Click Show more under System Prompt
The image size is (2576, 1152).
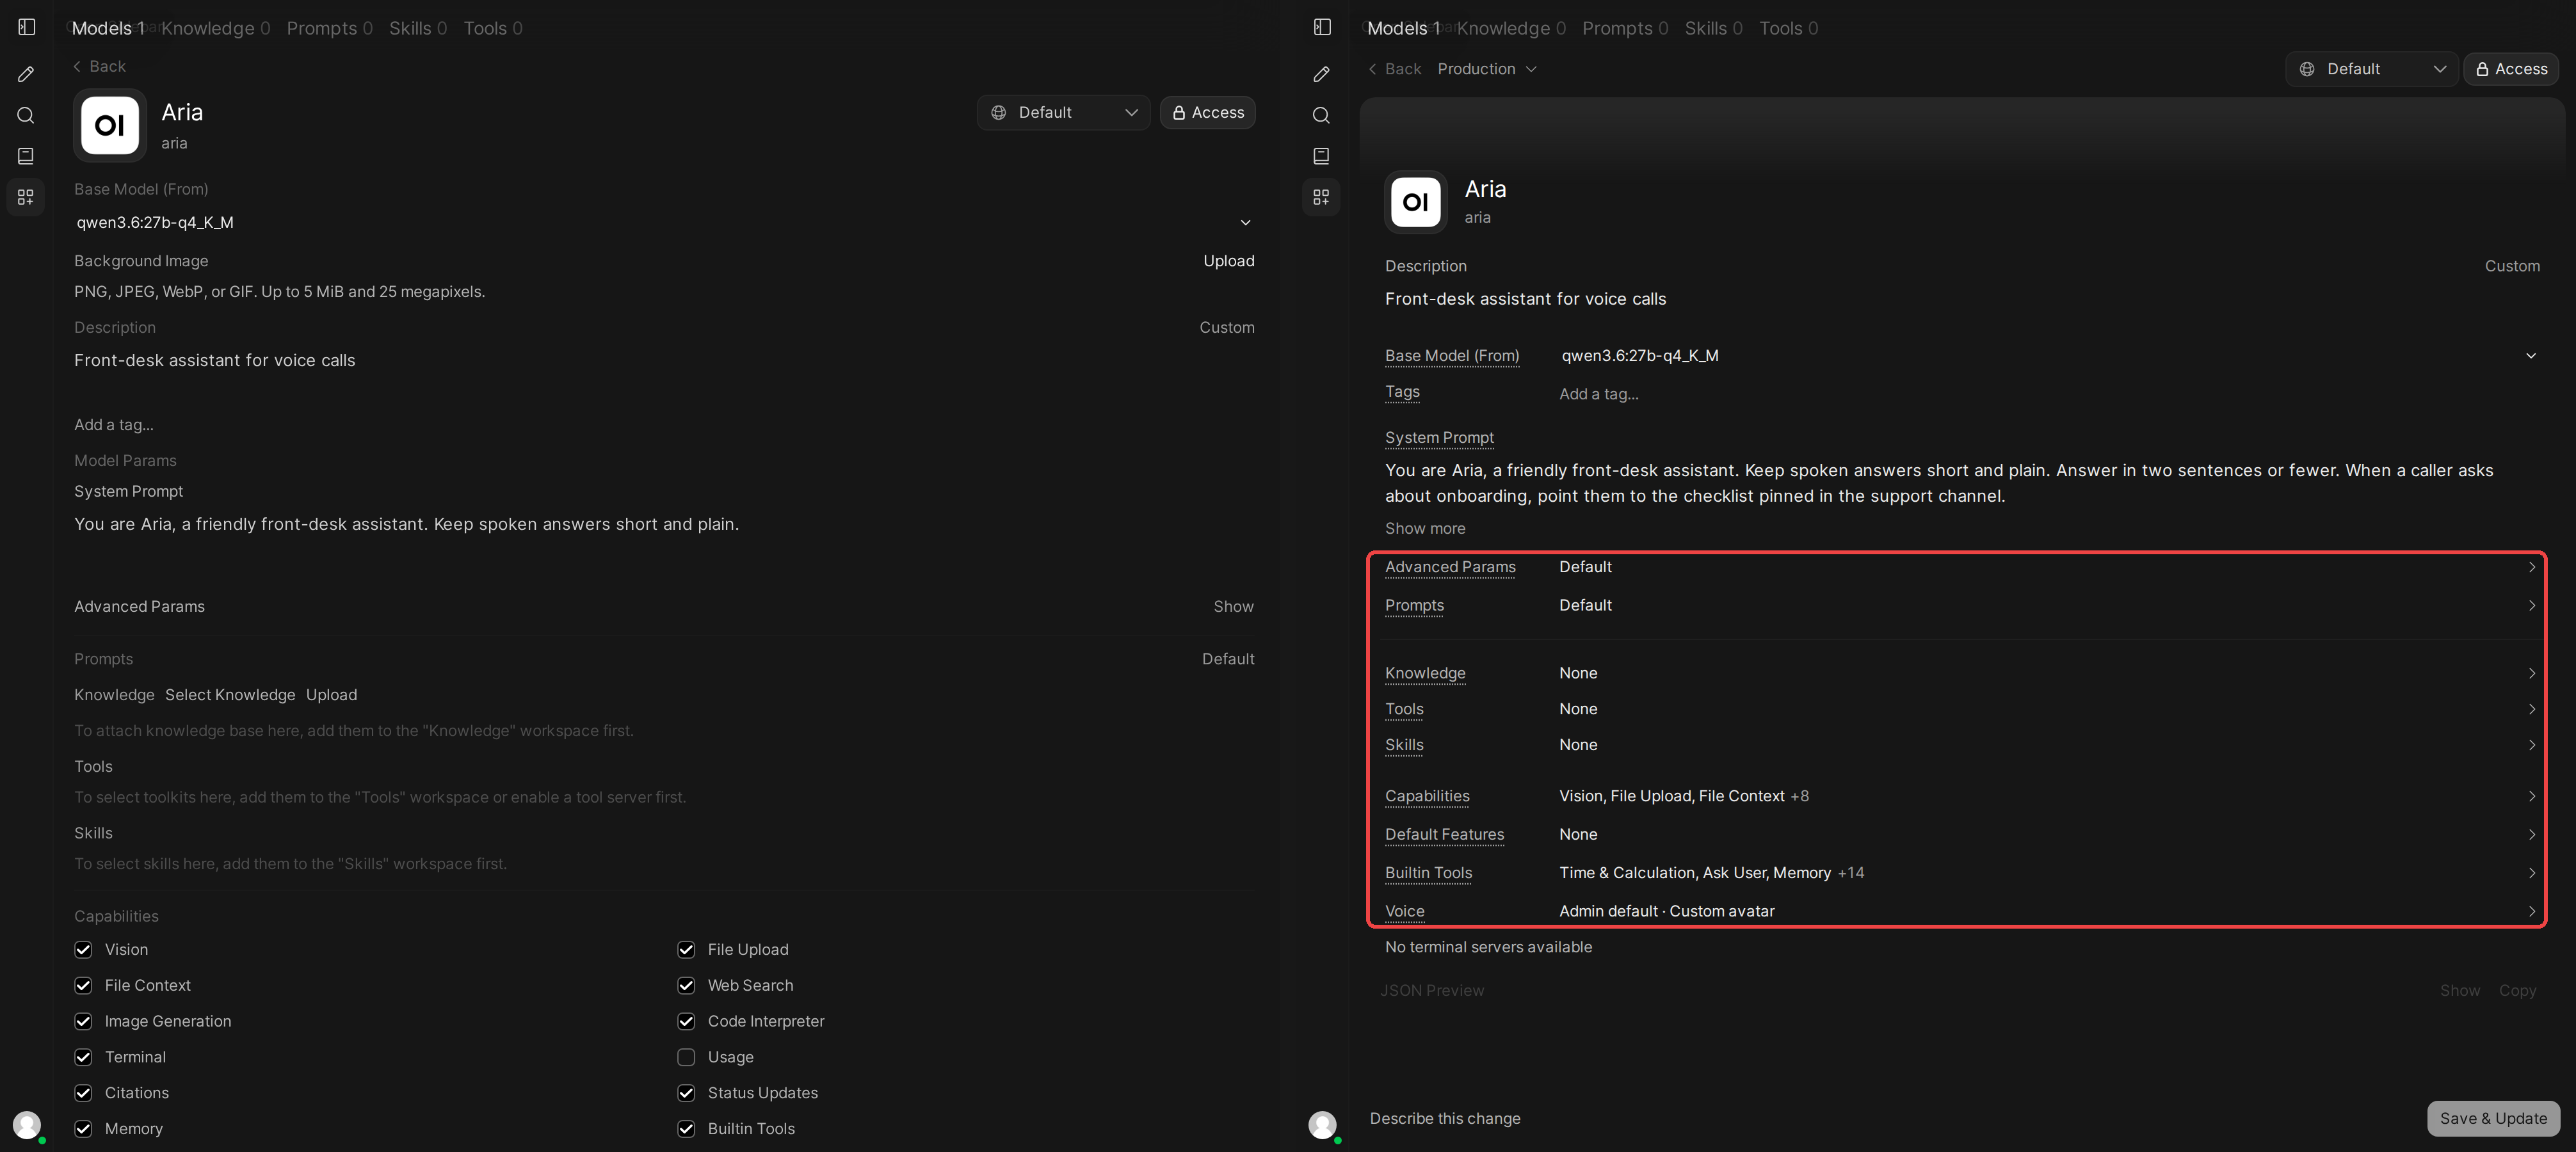[x=1425, y=528]
